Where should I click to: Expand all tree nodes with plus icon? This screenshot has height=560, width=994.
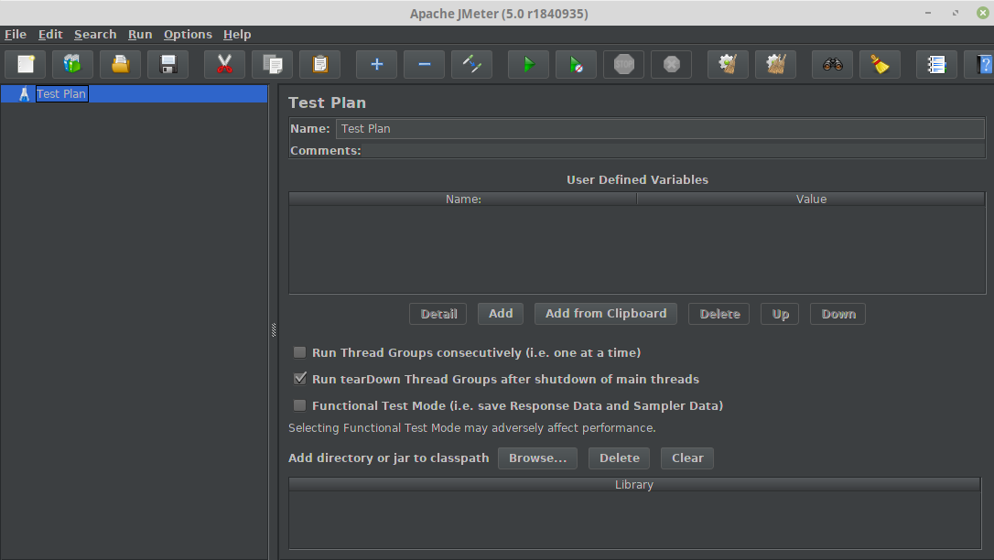[376, 65]
